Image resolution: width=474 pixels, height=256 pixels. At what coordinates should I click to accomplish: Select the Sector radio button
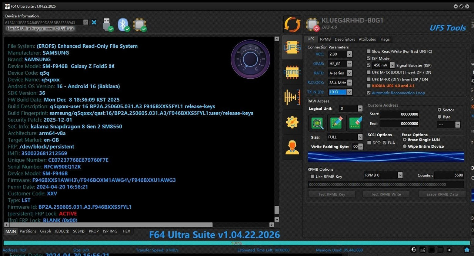[x=440, y=110]
